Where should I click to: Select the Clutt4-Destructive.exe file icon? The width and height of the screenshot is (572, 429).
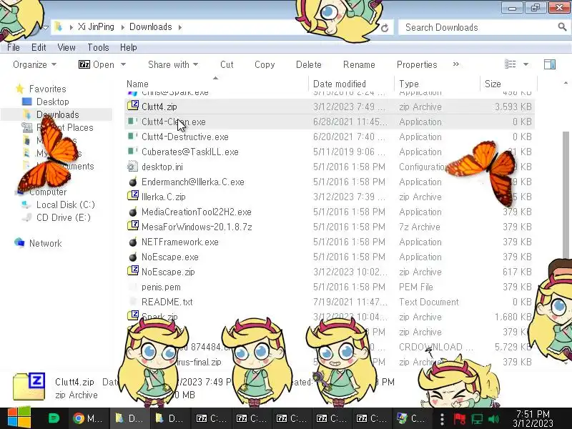click(x=133, y=136)
